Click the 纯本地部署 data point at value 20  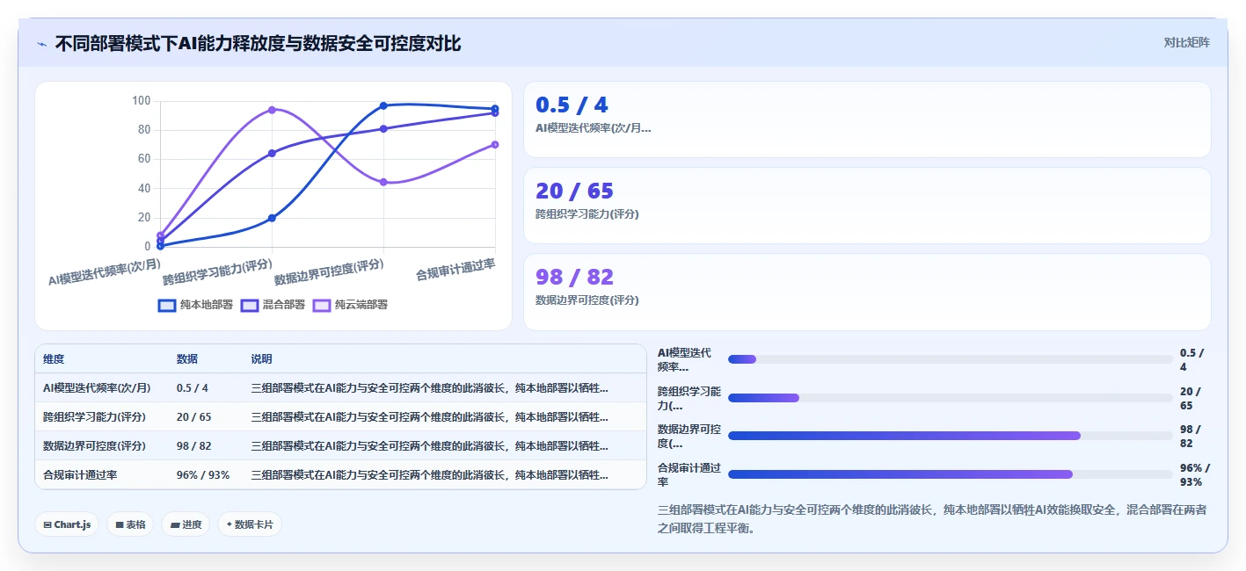(x=272, y=218)
